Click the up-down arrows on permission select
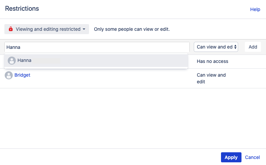Screen dimensions: 266x165 (235, 47)
